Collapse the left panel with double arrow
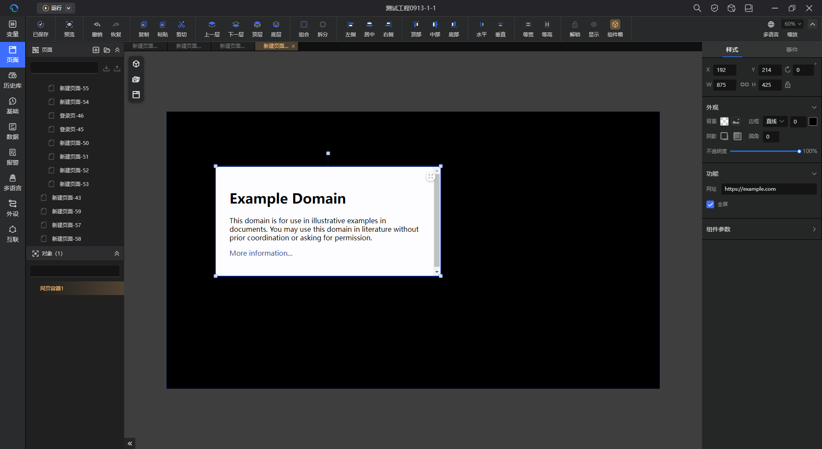 pos(130,443)
